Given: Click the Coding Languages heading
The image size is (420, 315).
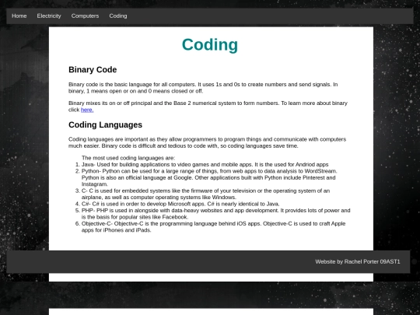Looking at the screenshot, I should 105,124.
